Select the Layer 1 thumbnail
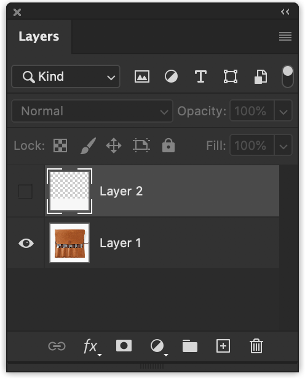Image resolution: width=305 pixels, height=381 pixels. 69,243
